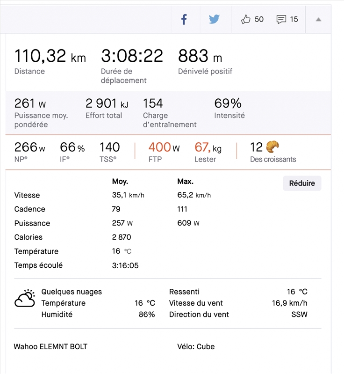Open comments via speech bubble icon

point(281,19)
